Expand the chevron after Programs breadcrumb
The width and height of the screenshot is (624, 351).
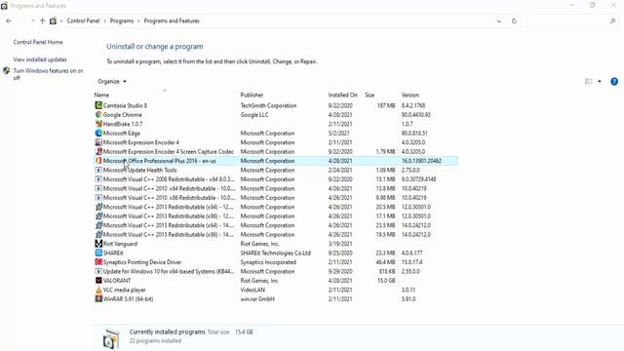138,21
